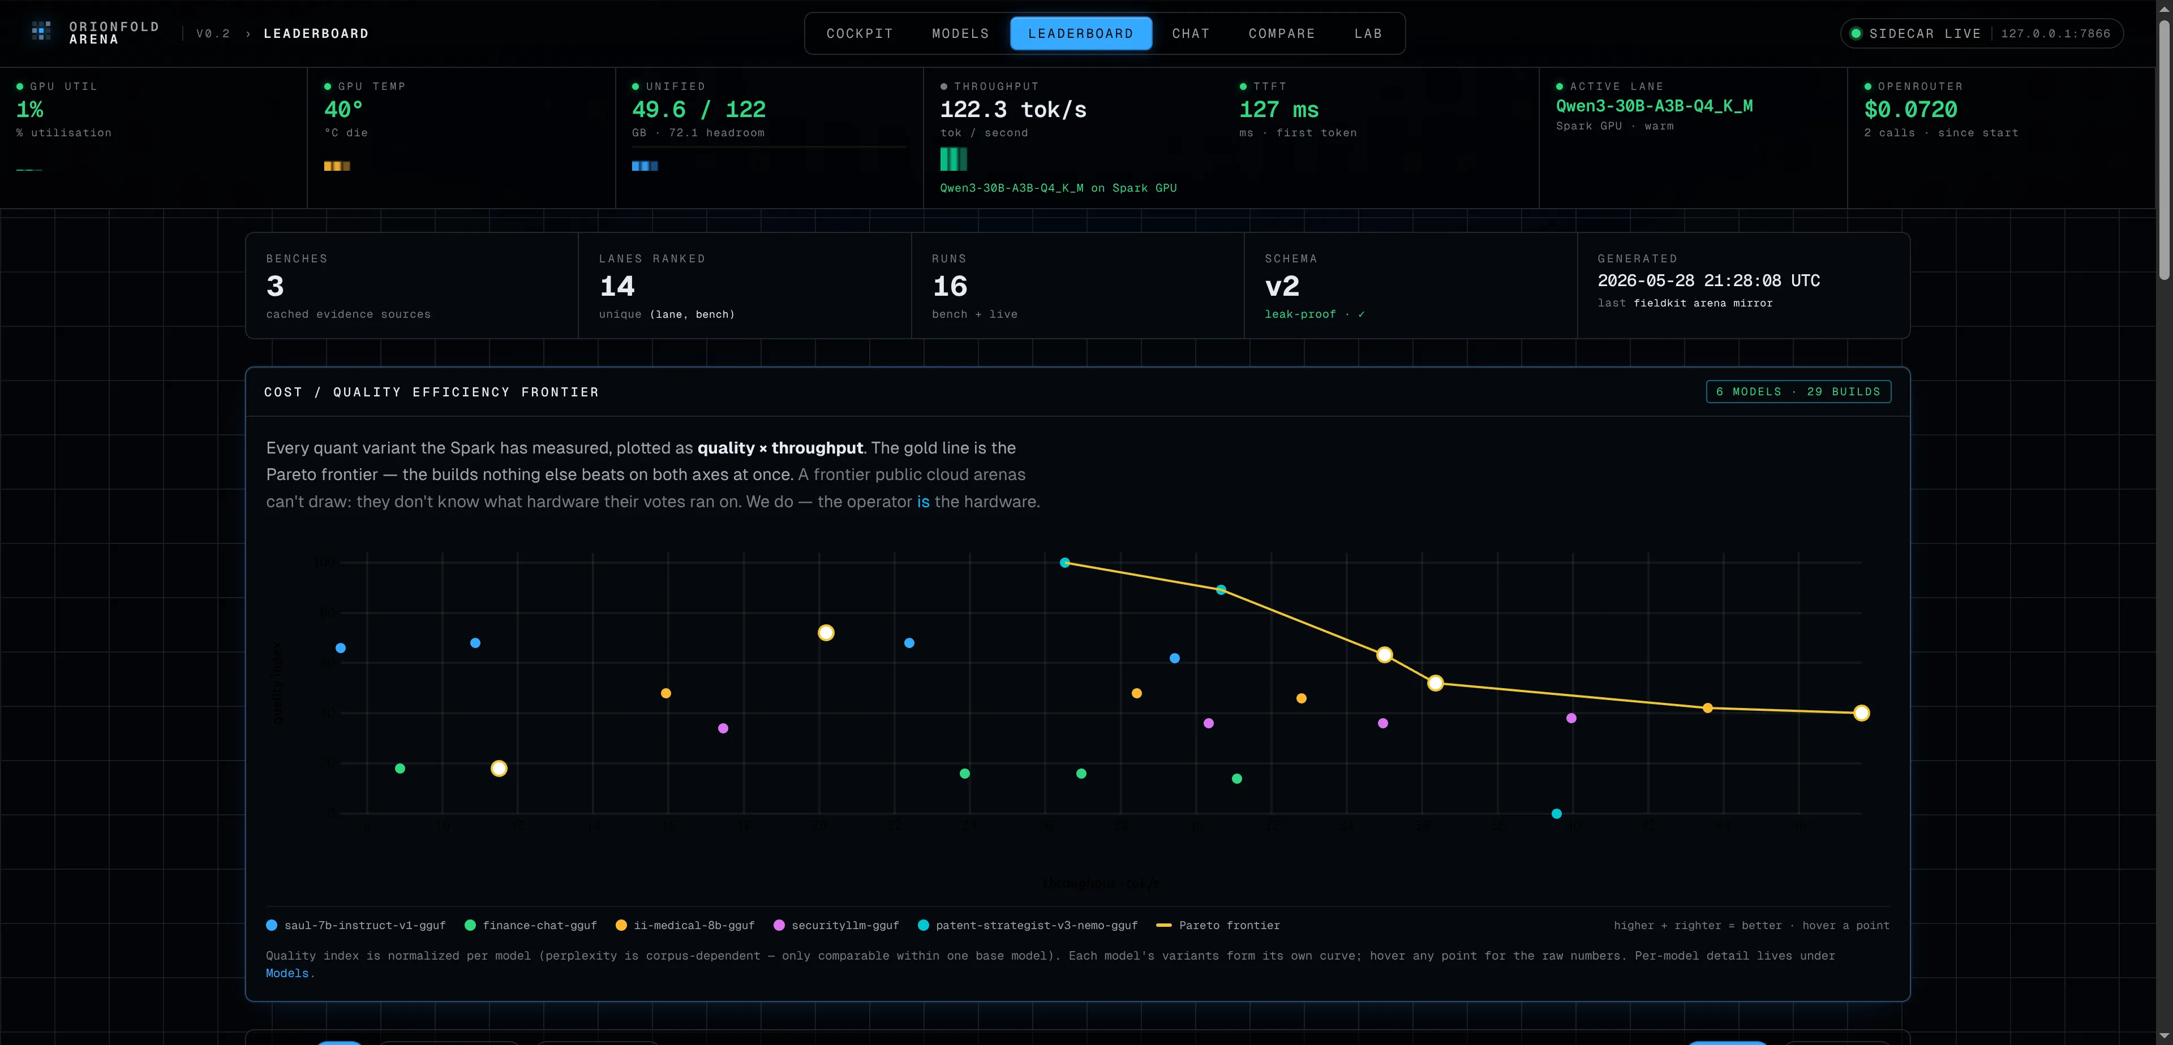2173x1045 pixels.
Task: Switch to the Lab tab
Action: pyautogui.click(x=1367, y=34)
